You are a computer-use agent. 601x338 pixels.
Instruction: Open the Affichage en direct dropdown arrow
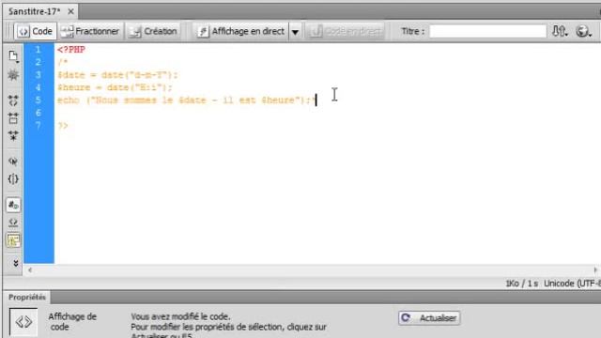pos(295,31)
